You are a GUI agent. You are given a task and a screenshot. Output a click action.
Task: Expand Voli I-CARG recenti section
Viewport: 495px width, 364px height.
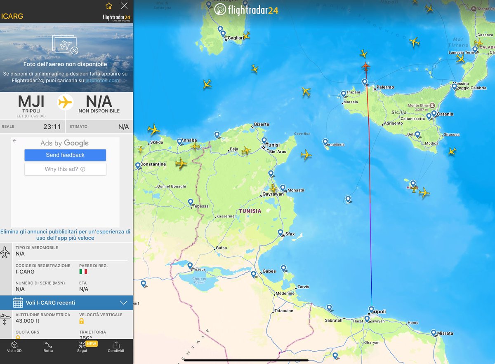point(66,303)
